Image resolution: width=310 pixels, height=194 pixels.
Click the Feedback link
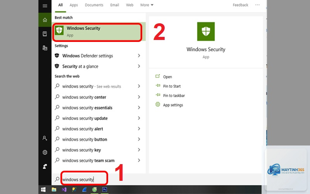[240, 5]
